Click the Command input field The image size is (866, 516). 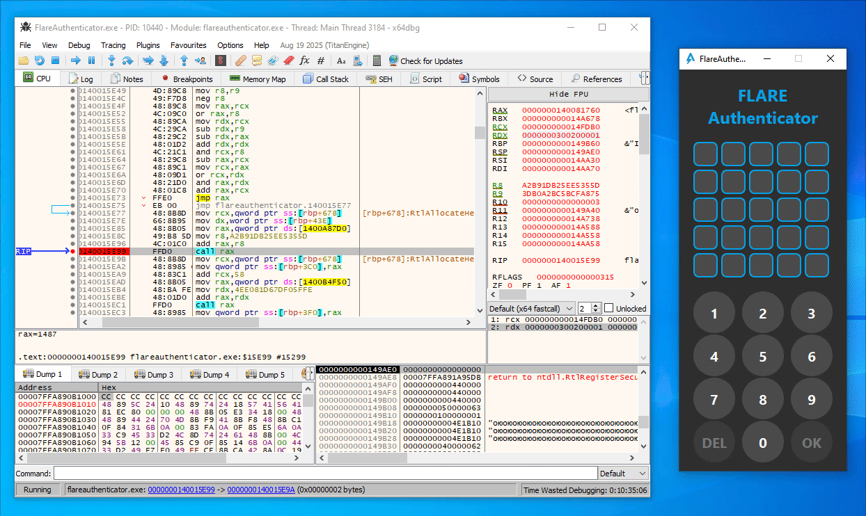pyautogui.click(x=325, y=474)
